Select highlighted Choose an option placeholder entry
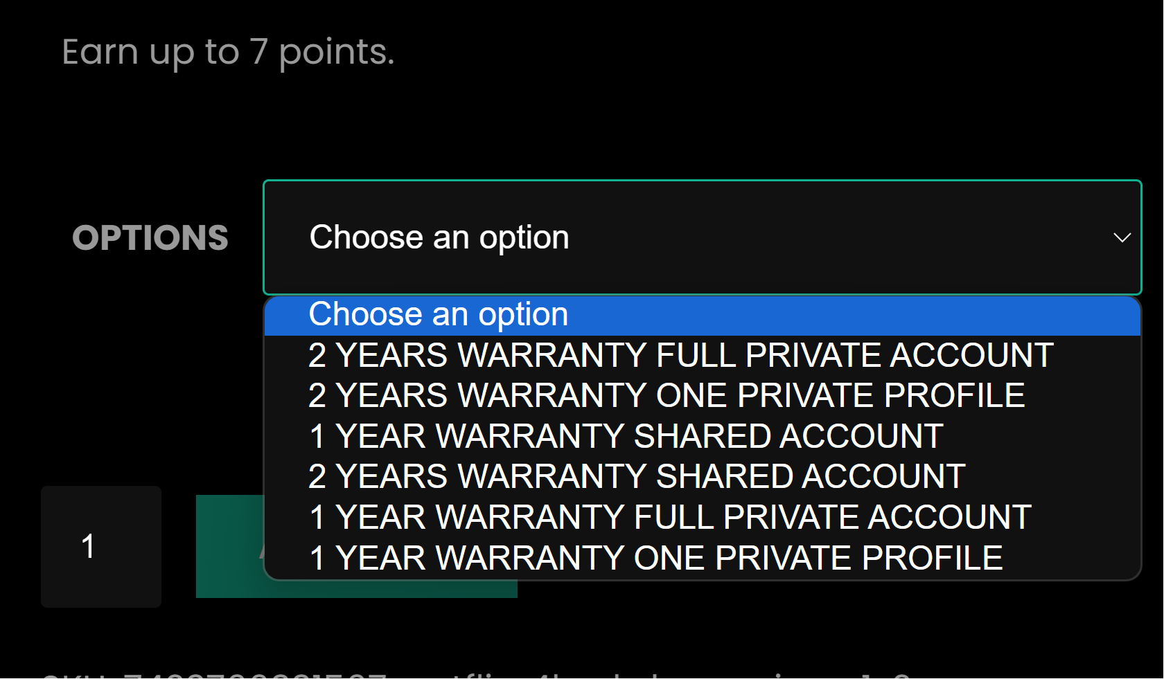 [701, 315]
